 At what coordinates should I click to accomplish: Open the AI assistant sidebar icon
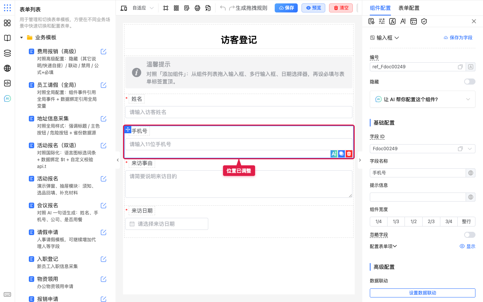7,99
